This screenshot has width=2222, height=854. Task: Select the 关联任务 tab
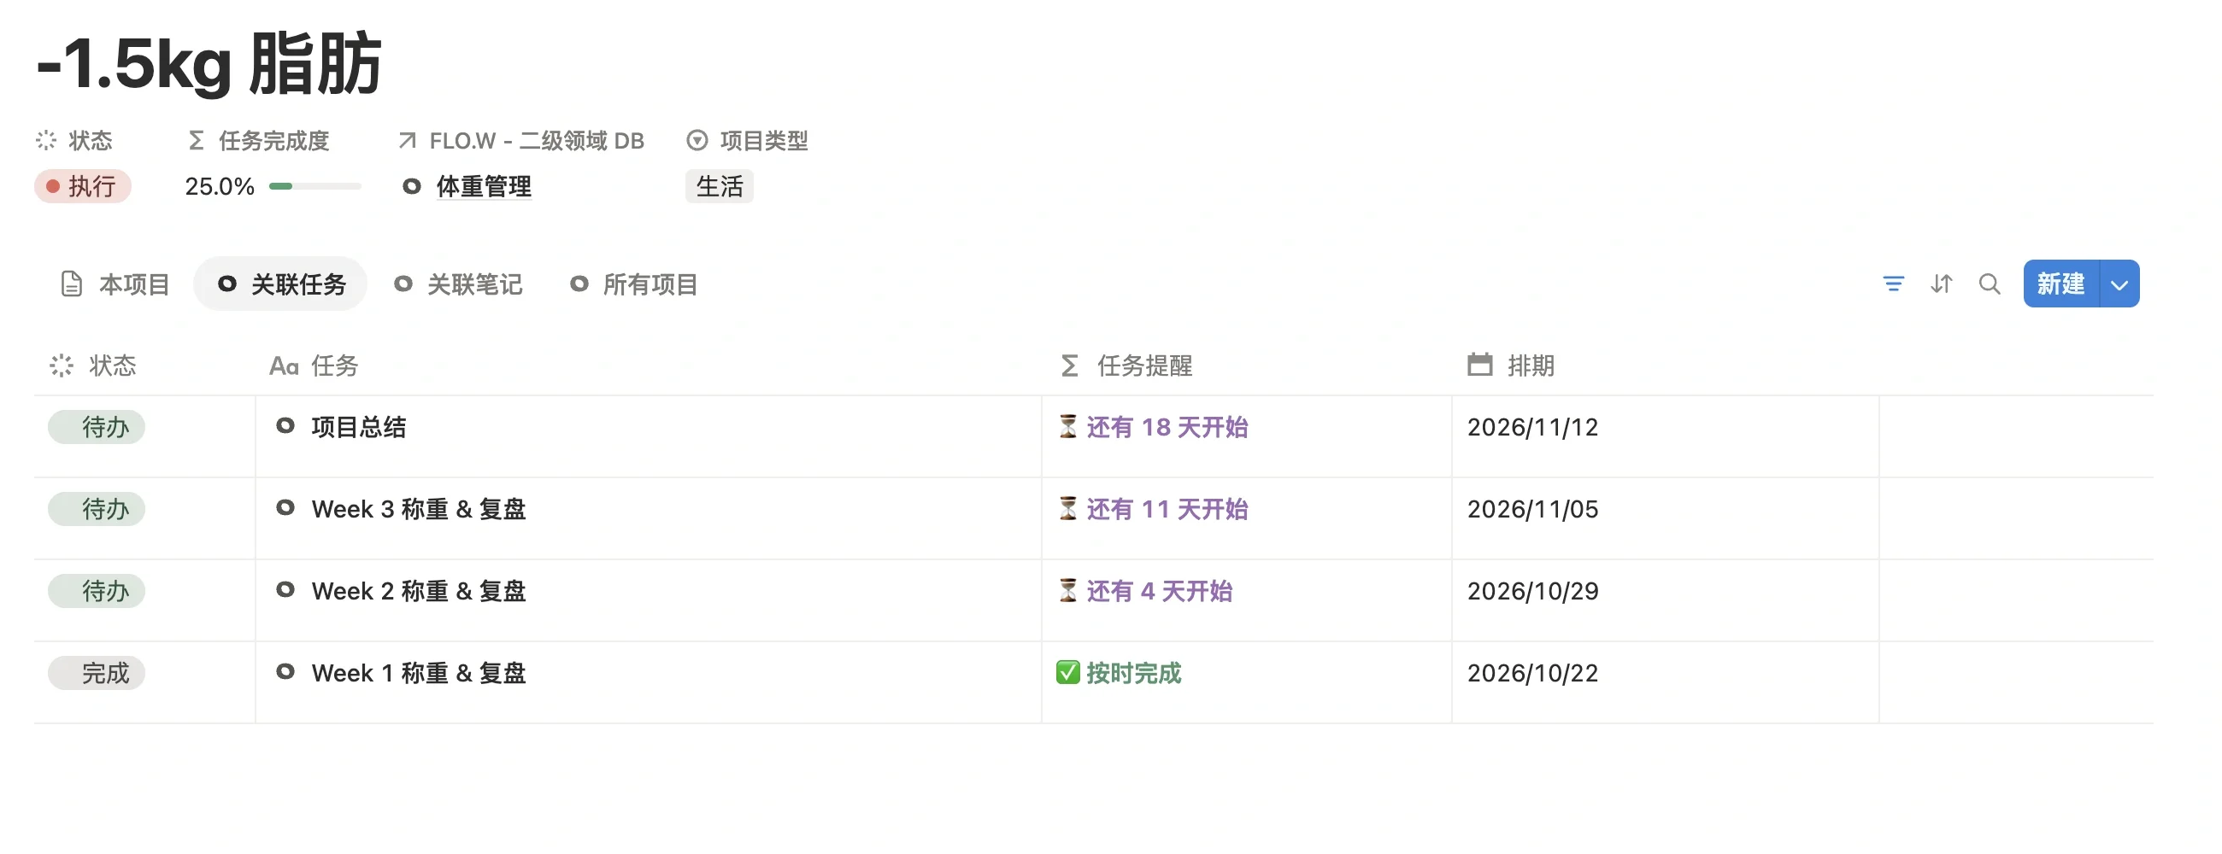281,284
